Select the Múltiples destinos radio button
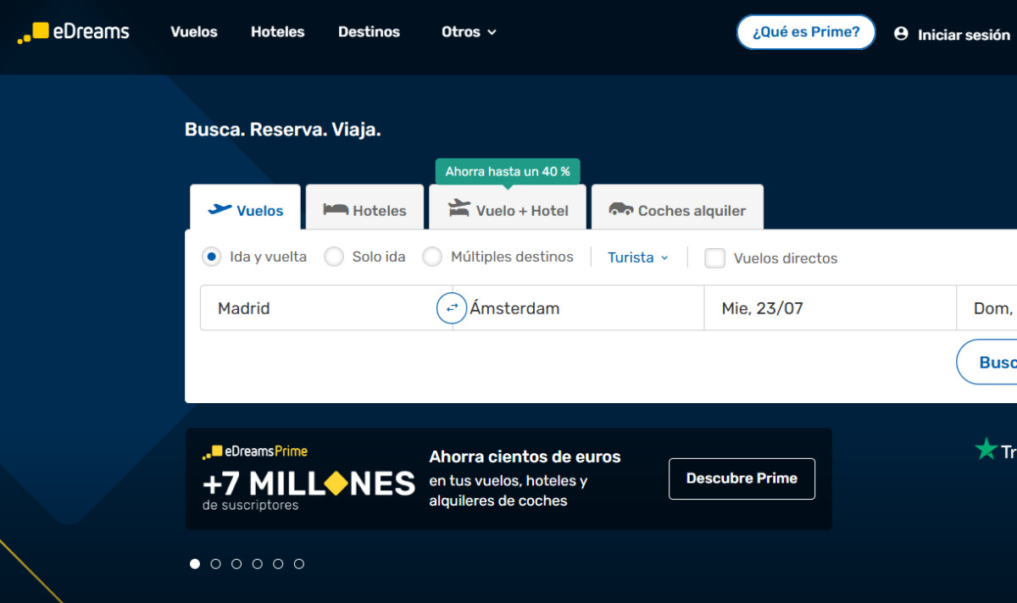Screen dimensions: 1017x603 tap(432, 257)
